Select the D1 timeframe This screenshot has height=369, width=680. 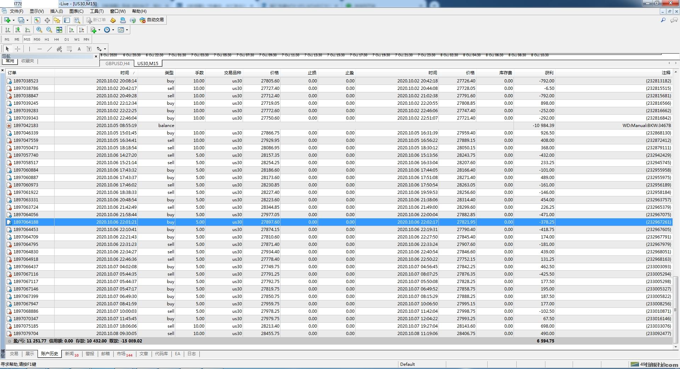[x=67, y=40]
